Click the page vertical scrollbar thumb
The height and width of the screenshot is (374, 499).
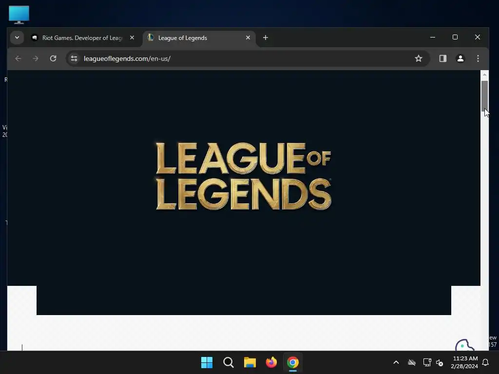point(484,95)
